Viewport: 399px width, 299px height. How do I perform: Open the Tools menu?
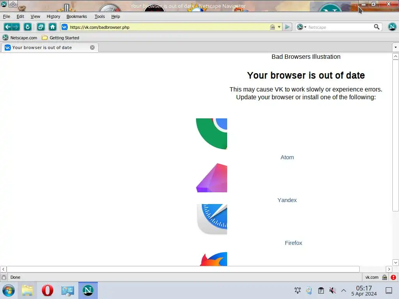click(x=100, y=16)
